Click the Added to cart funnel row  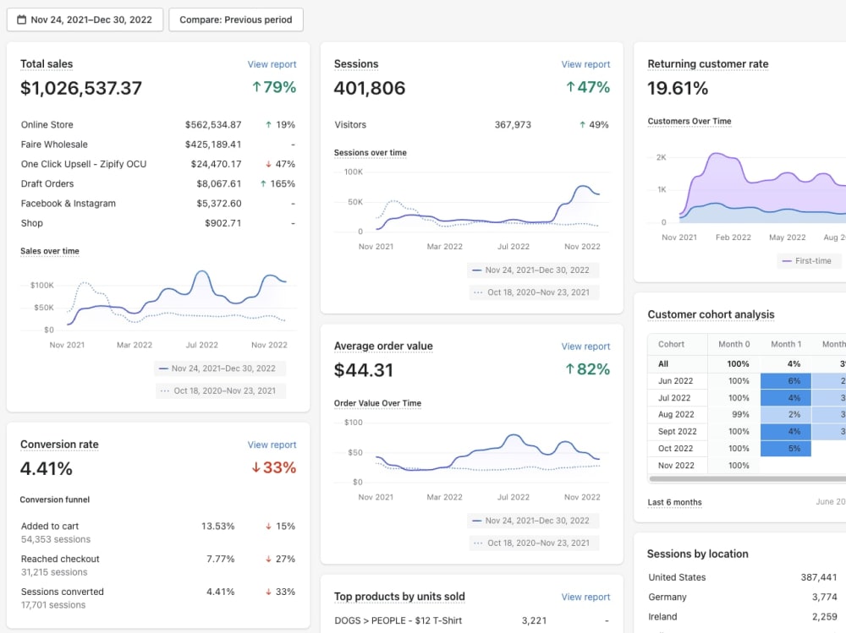tap(158, 532)
